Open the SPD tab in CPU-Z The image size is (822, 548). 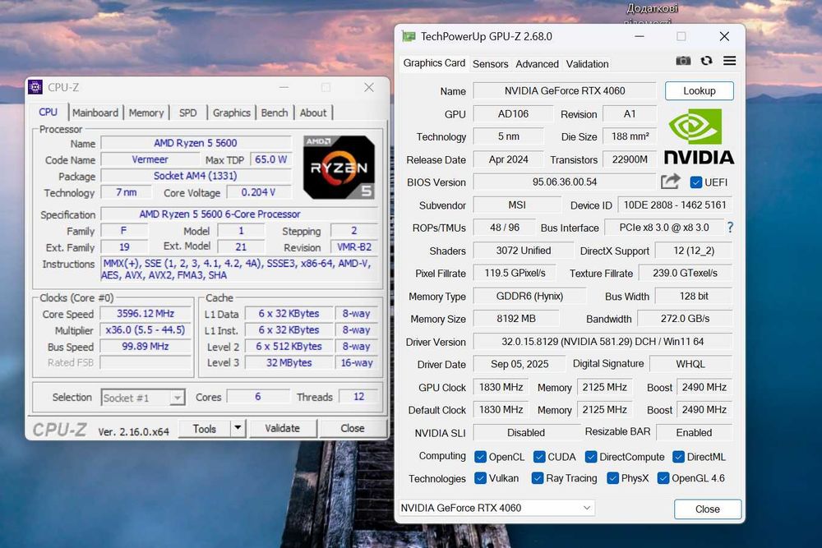[187, 113]
